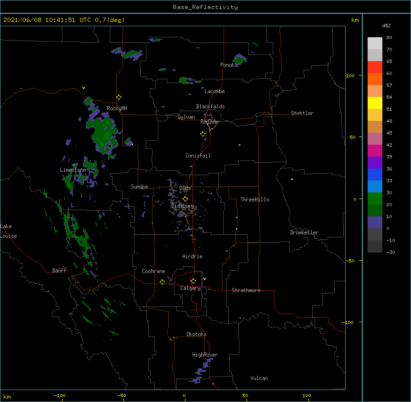411x402 pixels.
Task: Click the Vulcan city label
Action: click(x=259, y=378)
